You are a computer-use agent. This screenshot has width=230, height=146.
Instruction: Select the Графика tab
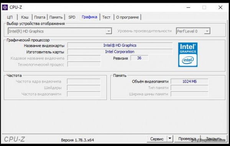(x=89, y=17)
